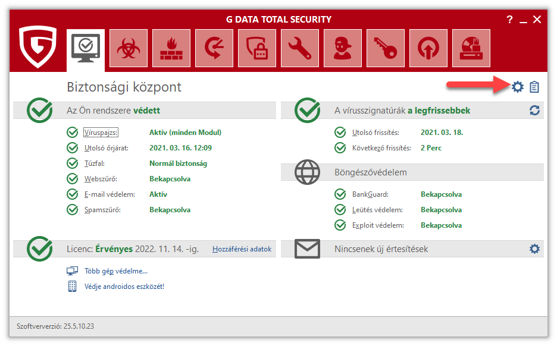Close the G DATA Total Security window
The width and height of the screenshot is (557, 346).
[x=537, y=20]
